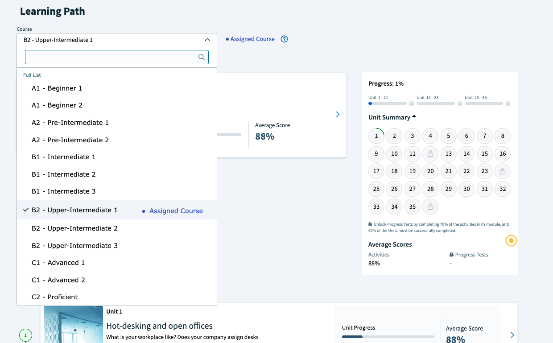Select B1 - Intermediate 2 course
This screenshot has width=553, height=343.
tap(117, 174)
